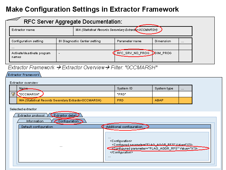Select the WA Statistical Records Secondary Extractor row
Viewport: 226px width, 170px height.
(60, 100)
